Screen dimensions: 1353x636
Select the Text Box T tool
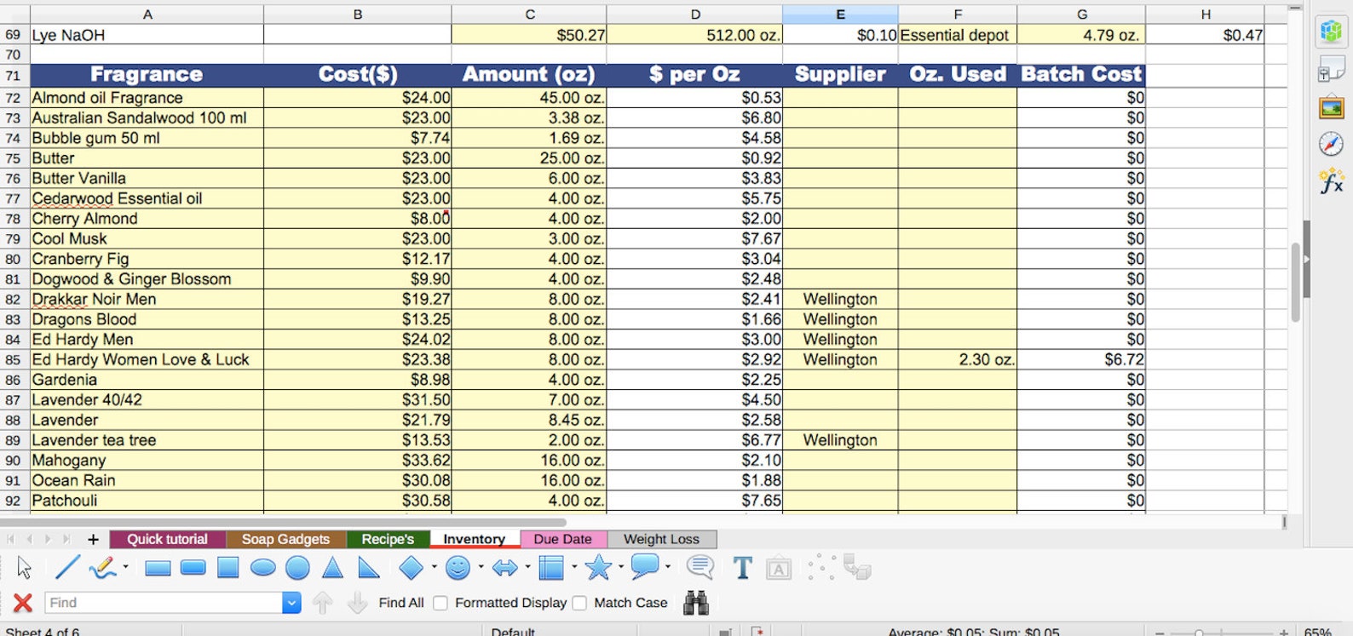742,568
